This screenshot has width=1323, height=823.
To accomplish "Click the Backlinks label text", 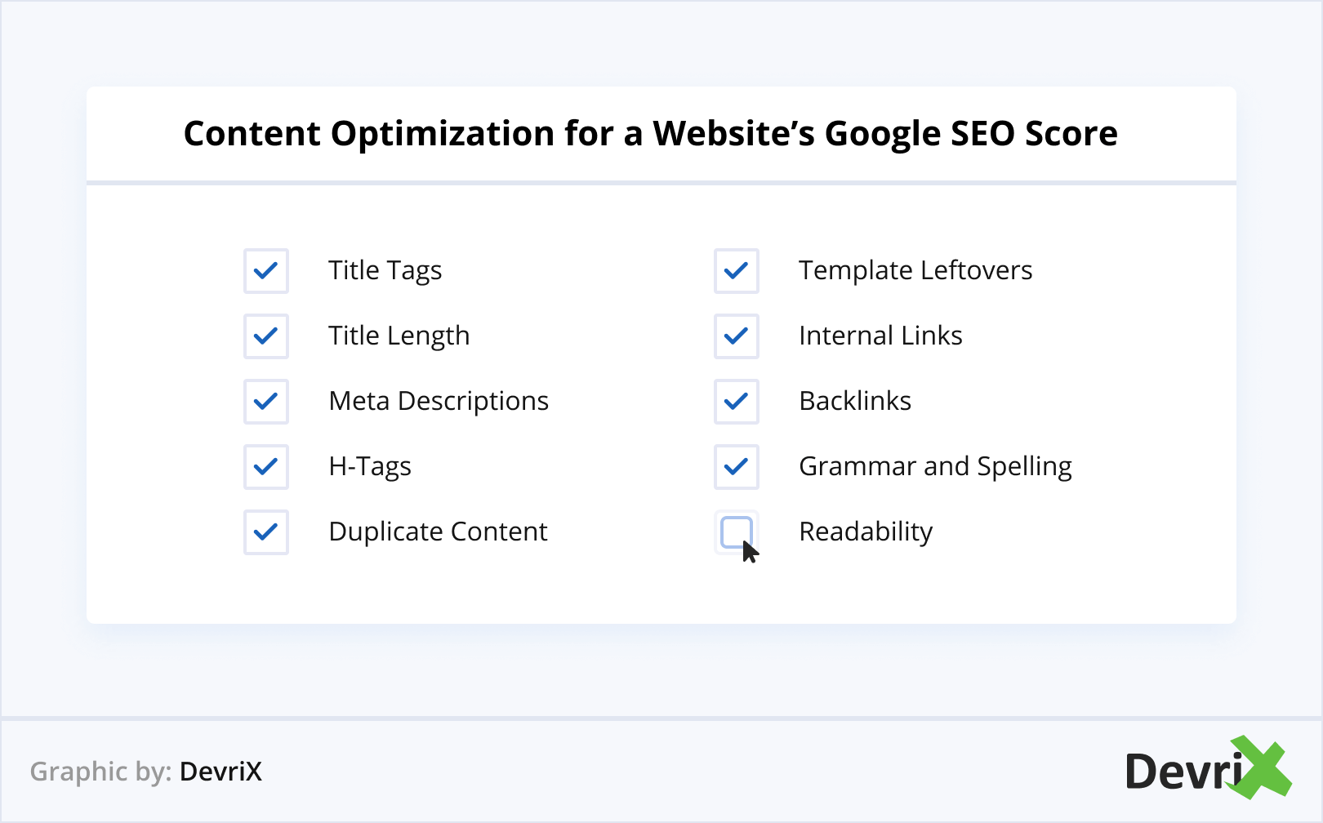I will 855,402.
